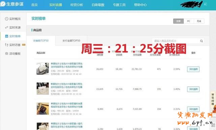The image size is (216, 130).
Task: Click buyer count value 471
Action: pyautogui.click(x=159, y=69)
